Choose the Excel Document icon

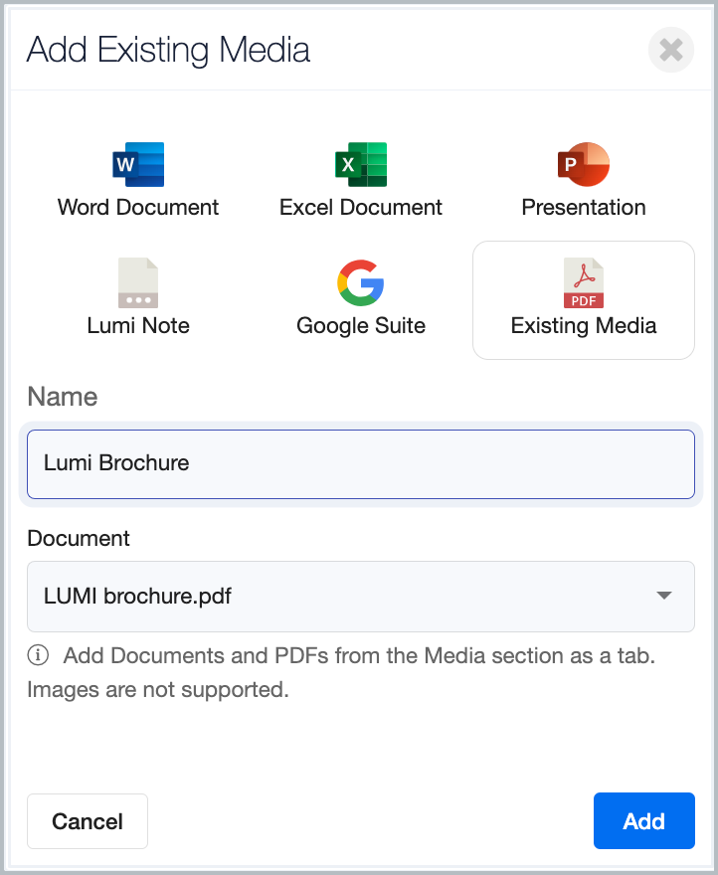[361, 164]
